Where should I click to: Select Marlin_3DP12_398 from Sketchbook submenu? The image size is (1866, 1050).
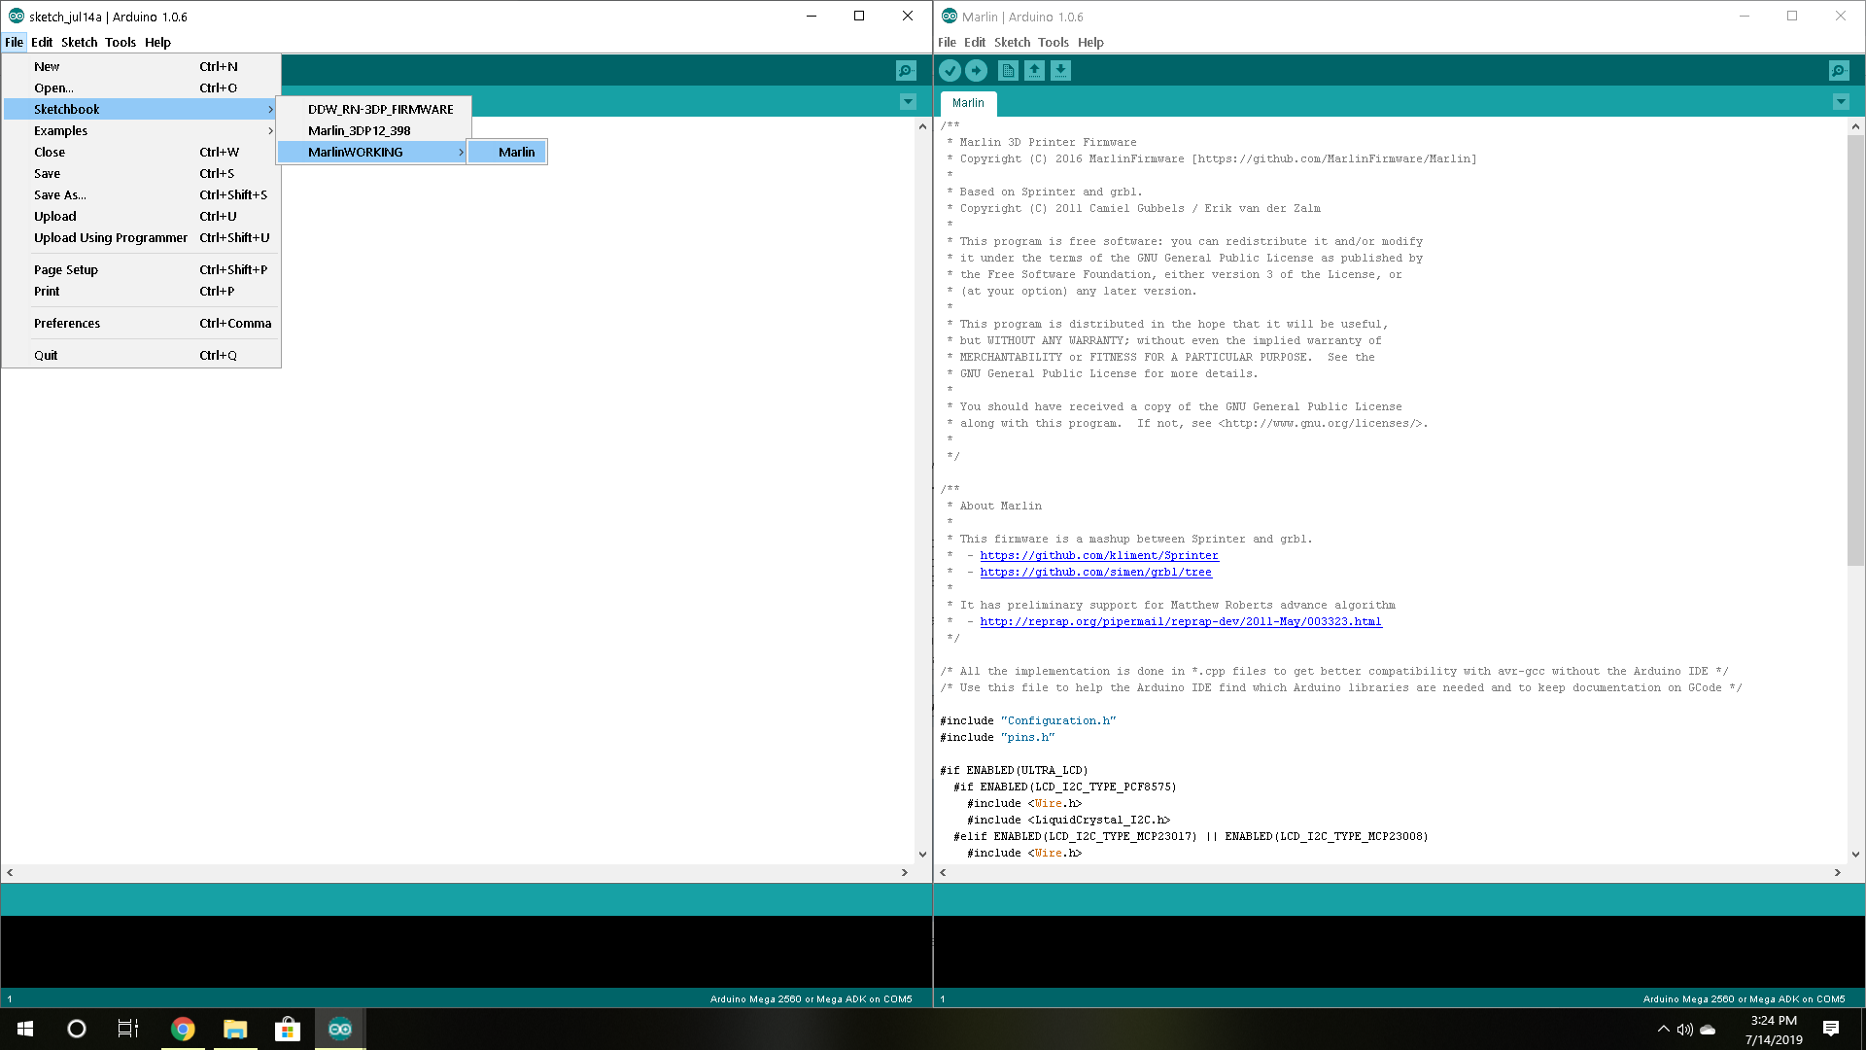click(360, 130)
